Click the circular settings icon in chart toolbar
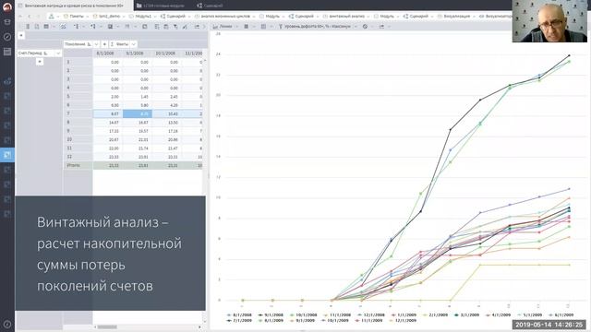The height and width of the screenshot is (332, 591). tap(365, 27)
